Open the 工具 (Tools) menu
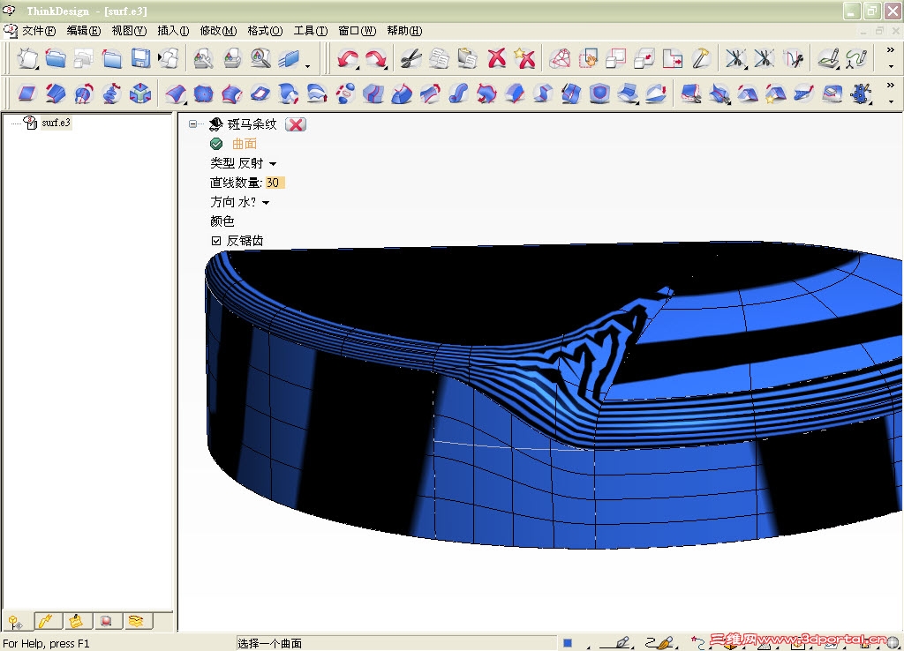Screen dimensions: 904x651 [x=310, y=31]
